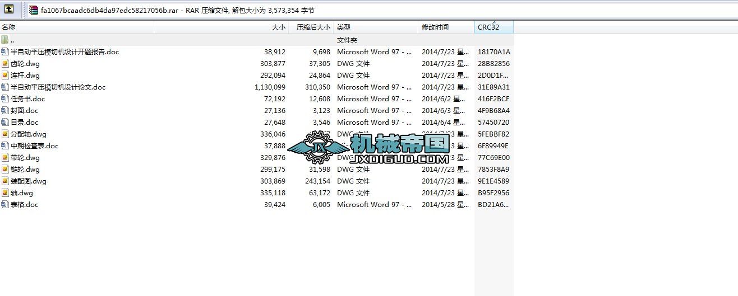Select file name 连杆.dwg

click(25, 75)
